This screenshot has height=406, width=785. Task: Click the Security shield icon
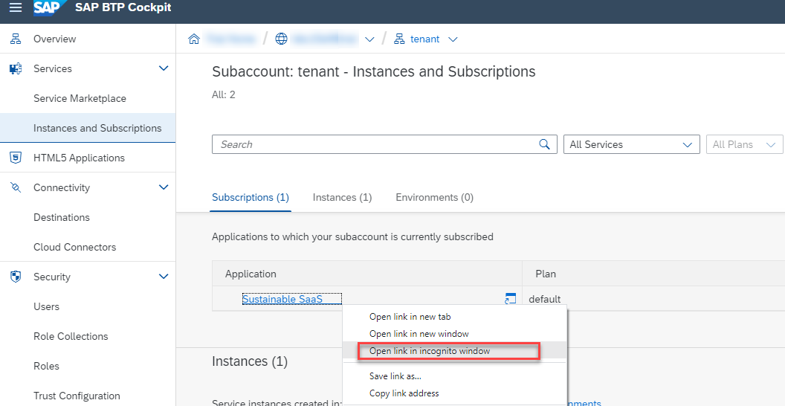tap(16, 277)
